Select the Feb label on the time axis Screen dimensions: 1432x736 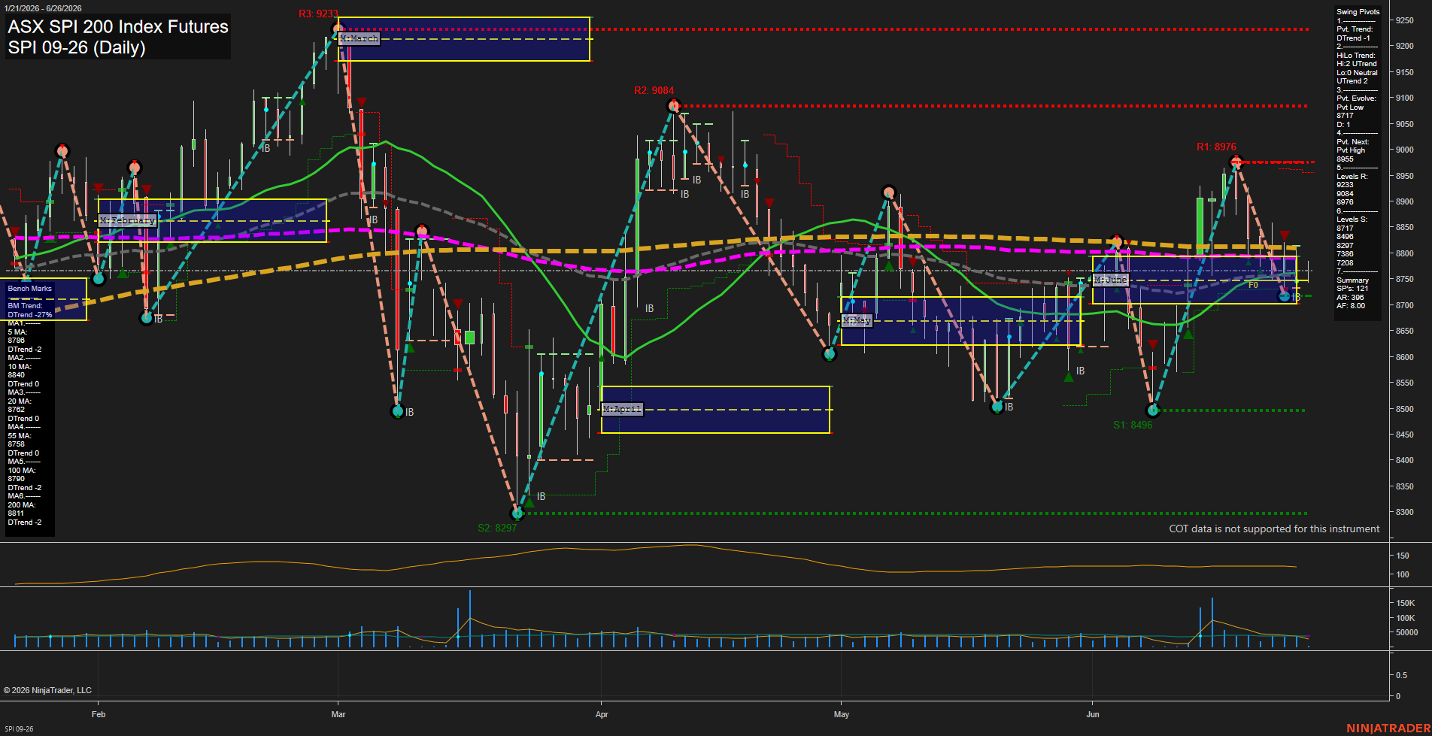click(x=99, y=714)
